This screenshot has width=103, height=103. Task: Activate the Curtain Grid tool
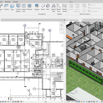[24, 8]
